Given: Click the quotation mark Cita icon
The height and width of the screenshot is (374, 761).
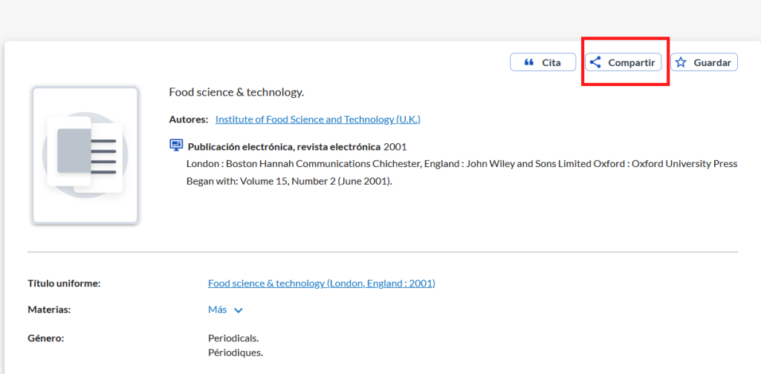Looking at the screenshot, I should tap(529, 62).
